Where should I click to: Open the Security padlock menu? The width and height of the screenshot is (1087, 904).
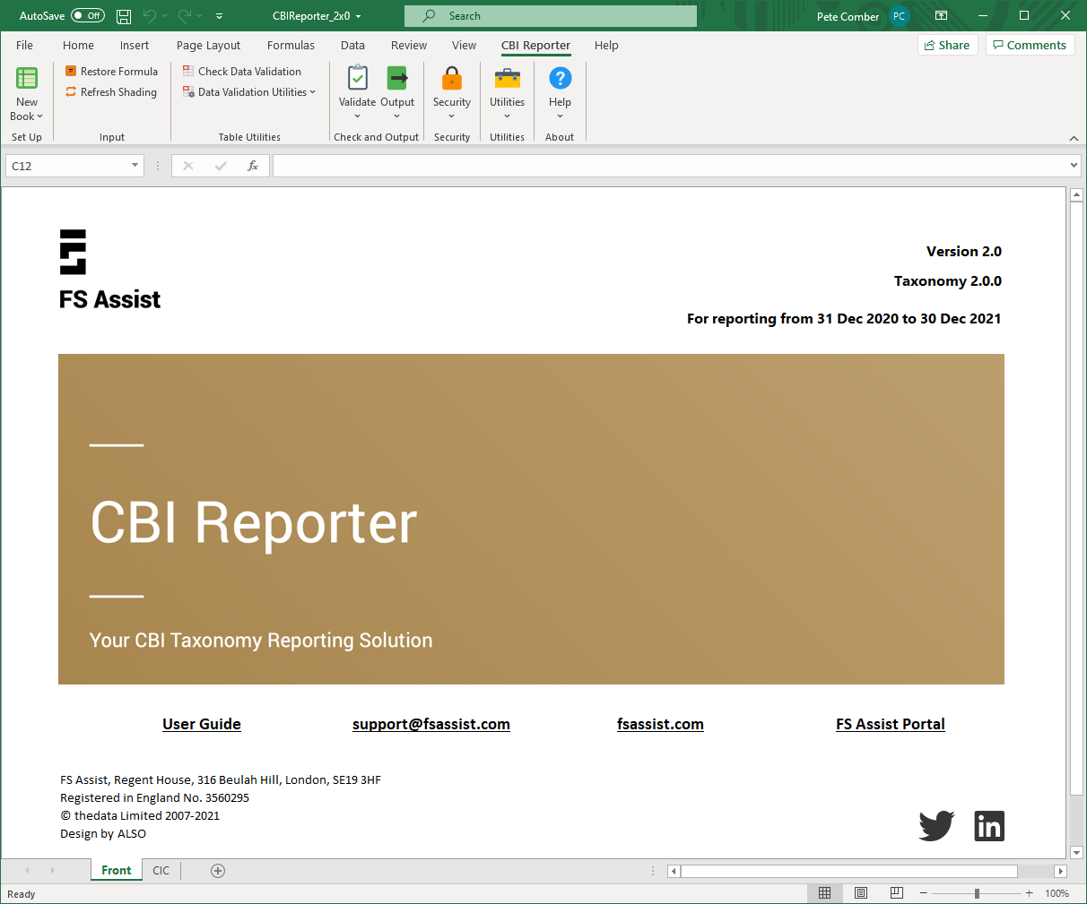tap(452, 92)
